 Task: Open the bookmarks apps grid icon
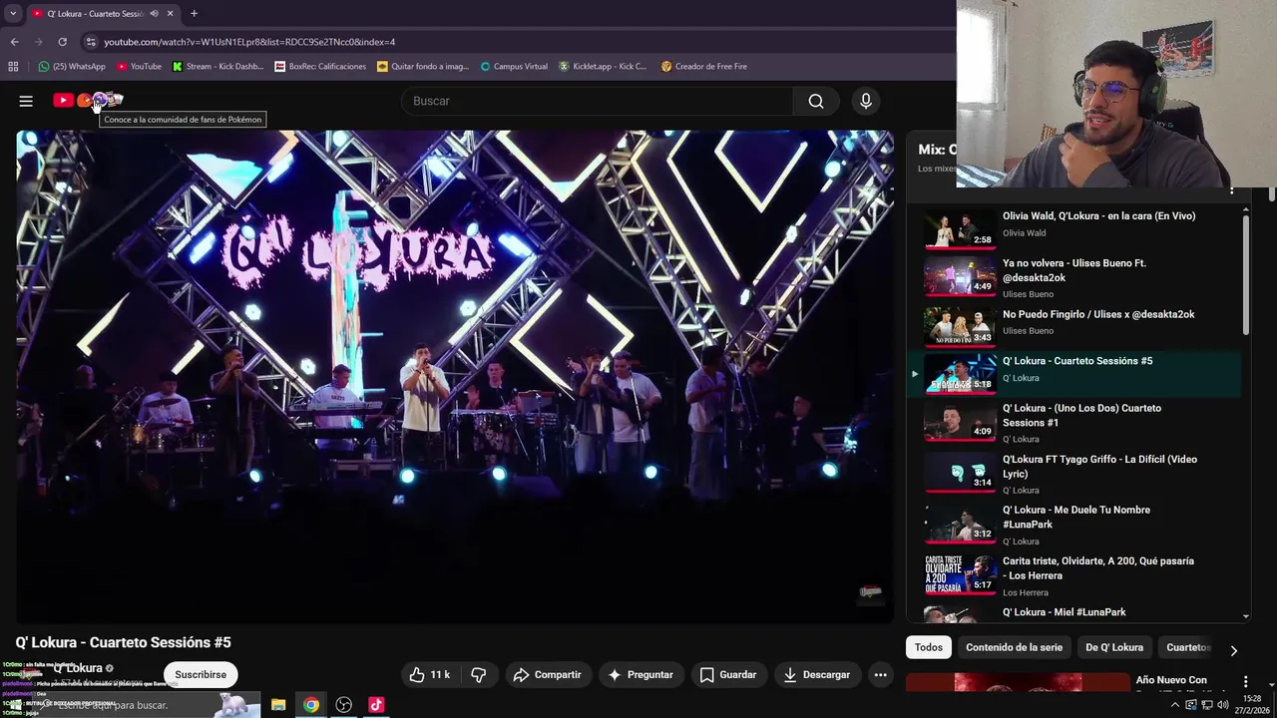[13, 66]
